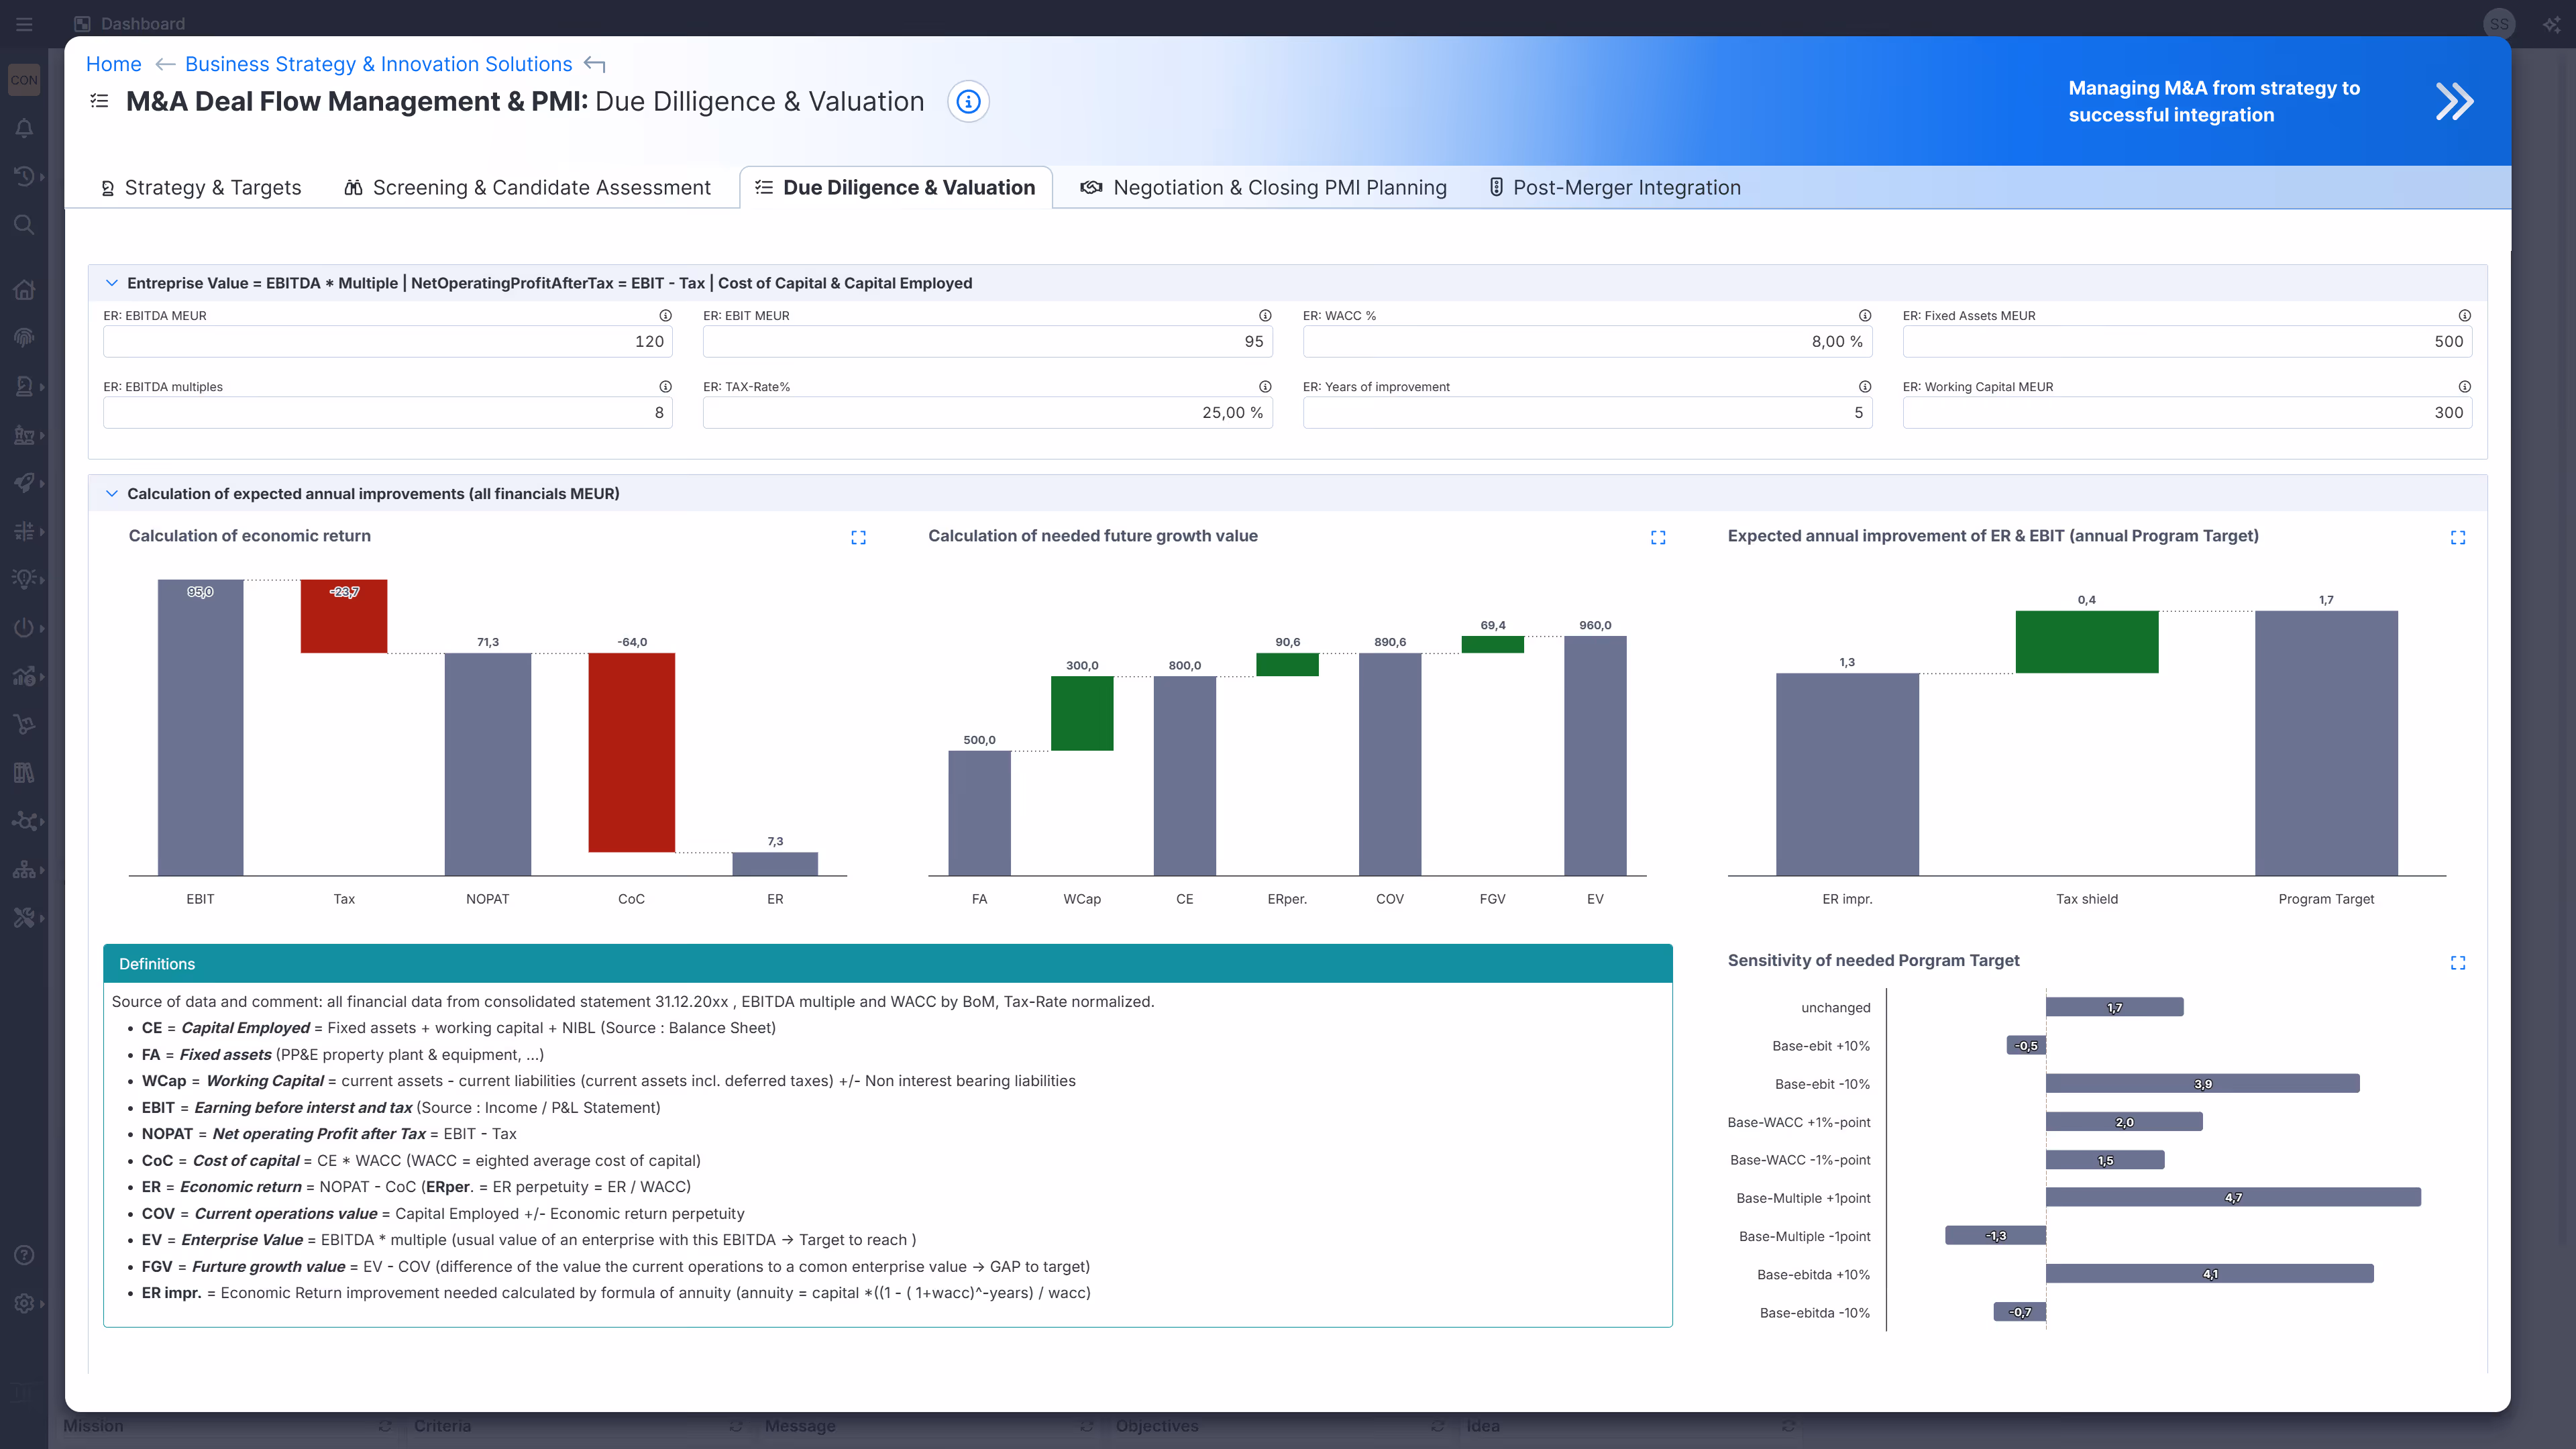Image resolution: width=2576 pixels, height=1449 pixels.
Task: Open the help question-mark icon
Action: pyautogui.click(x=24, y=1255)
